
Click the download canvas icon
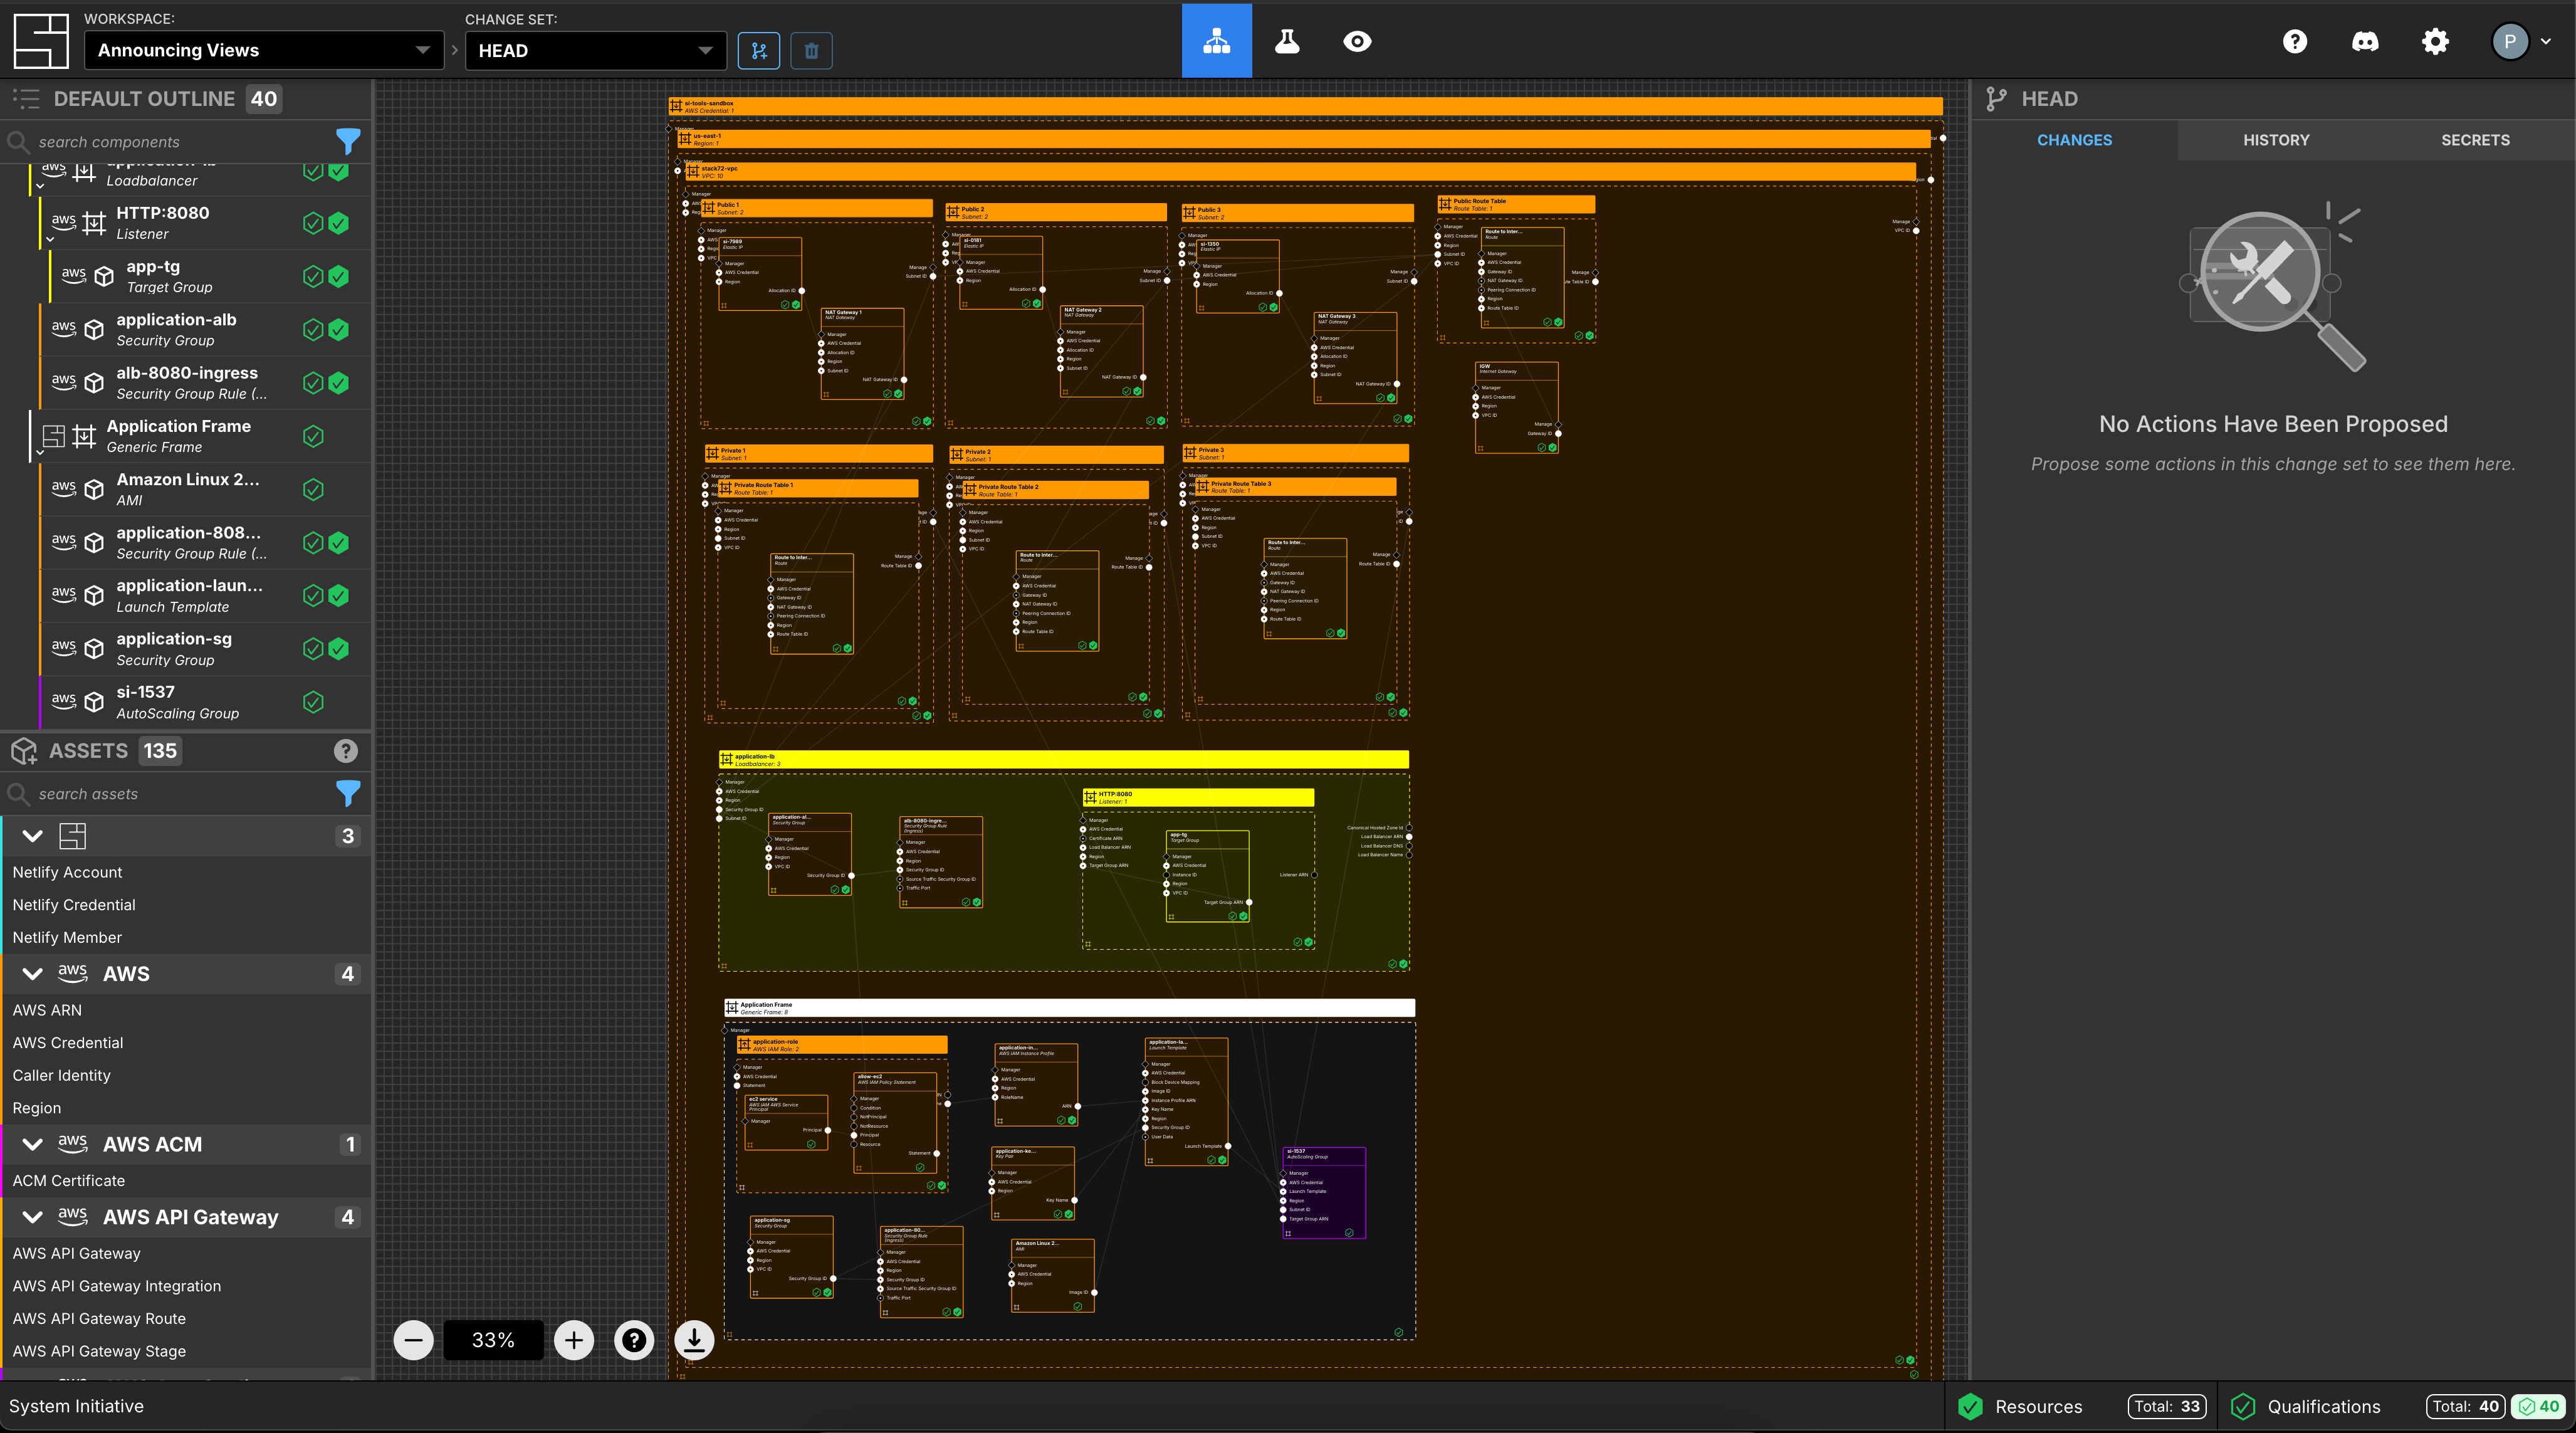[694, 1340]
